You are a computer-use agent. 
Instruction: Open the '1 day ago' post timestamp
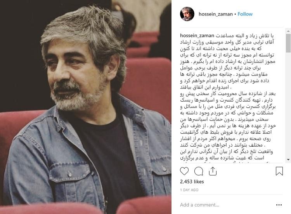(189, 190)
